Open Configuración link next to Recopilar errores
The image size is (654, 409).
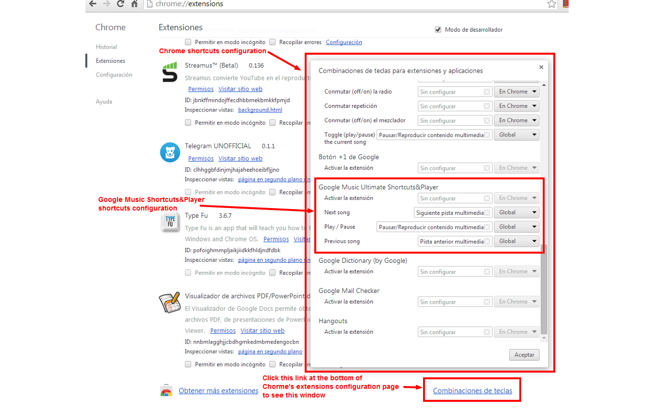[x=344, y=42]
